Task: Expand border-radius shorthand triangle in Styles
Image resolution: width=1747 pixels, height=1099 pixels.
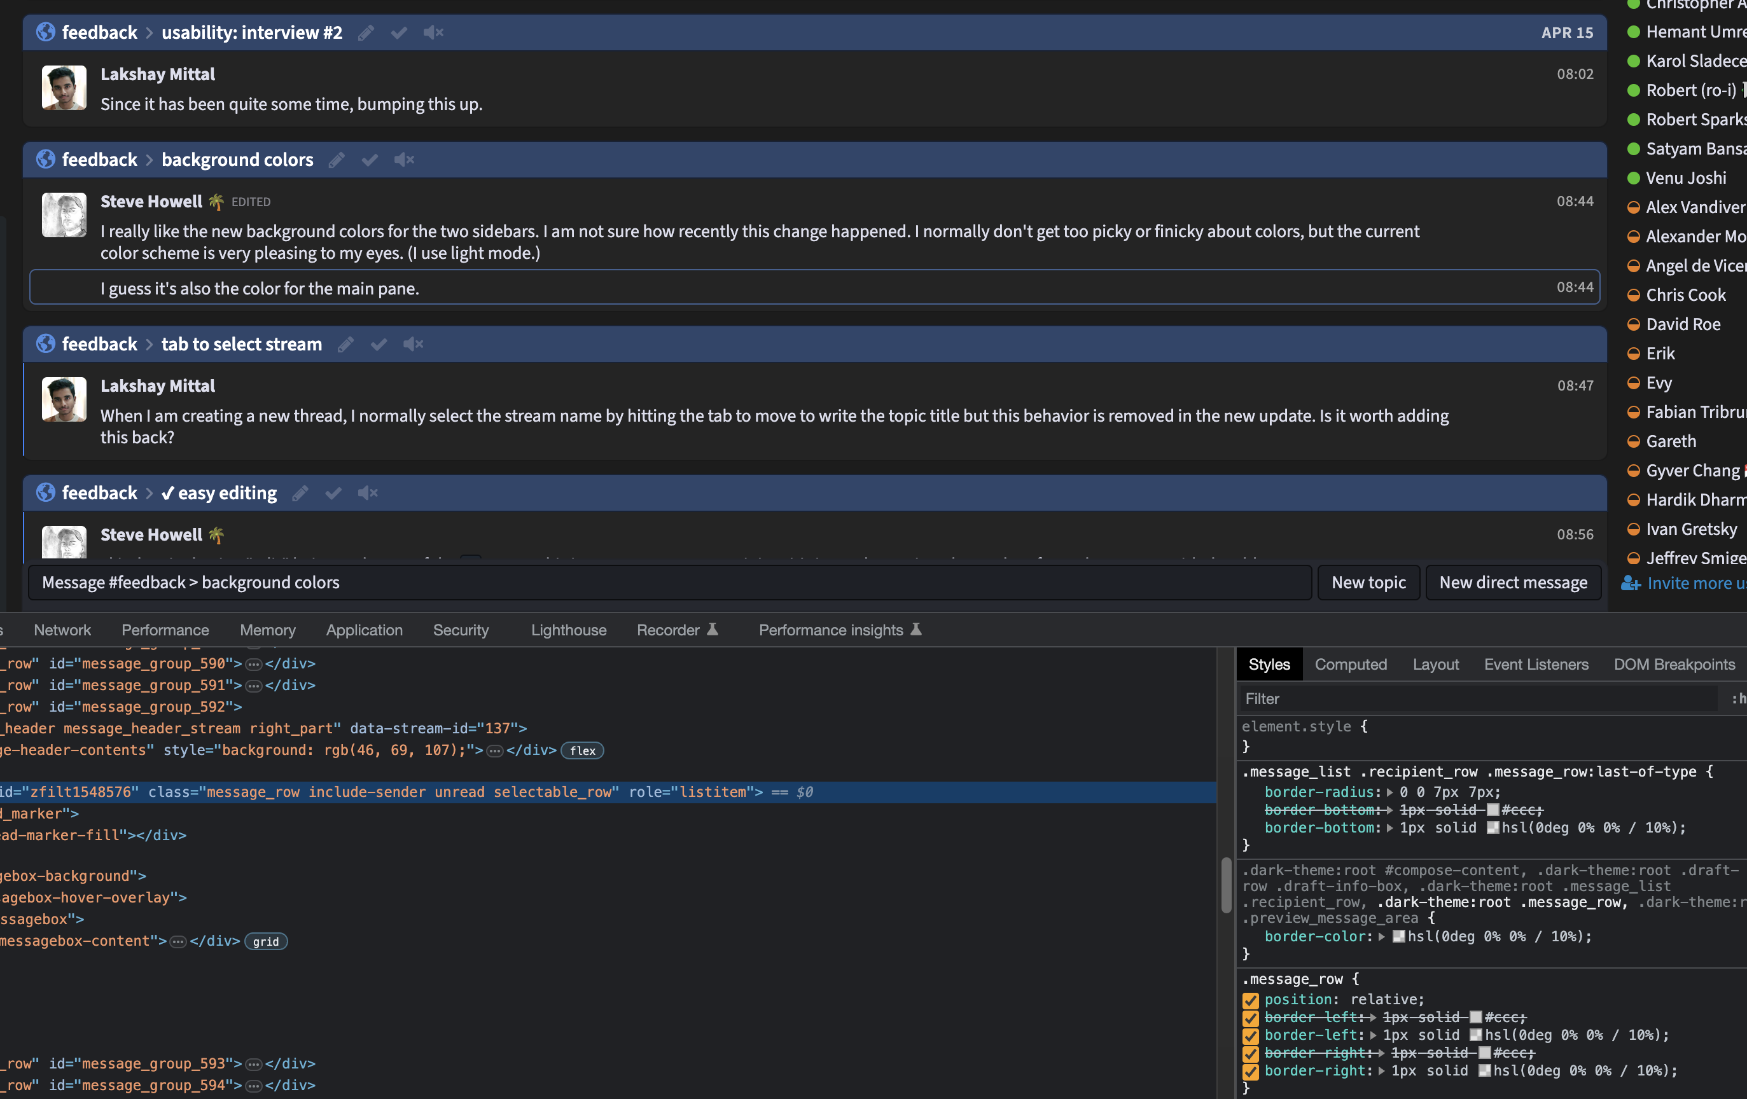Action: point(1389,792)
